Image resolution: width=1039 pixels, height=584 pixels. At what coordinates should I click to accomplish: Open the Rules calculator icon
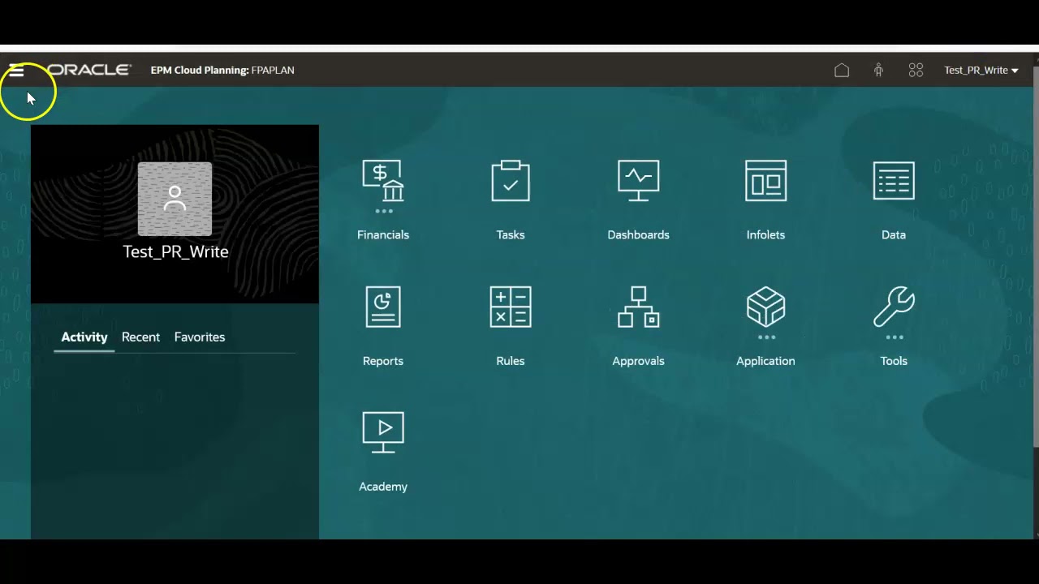point(511,307)
